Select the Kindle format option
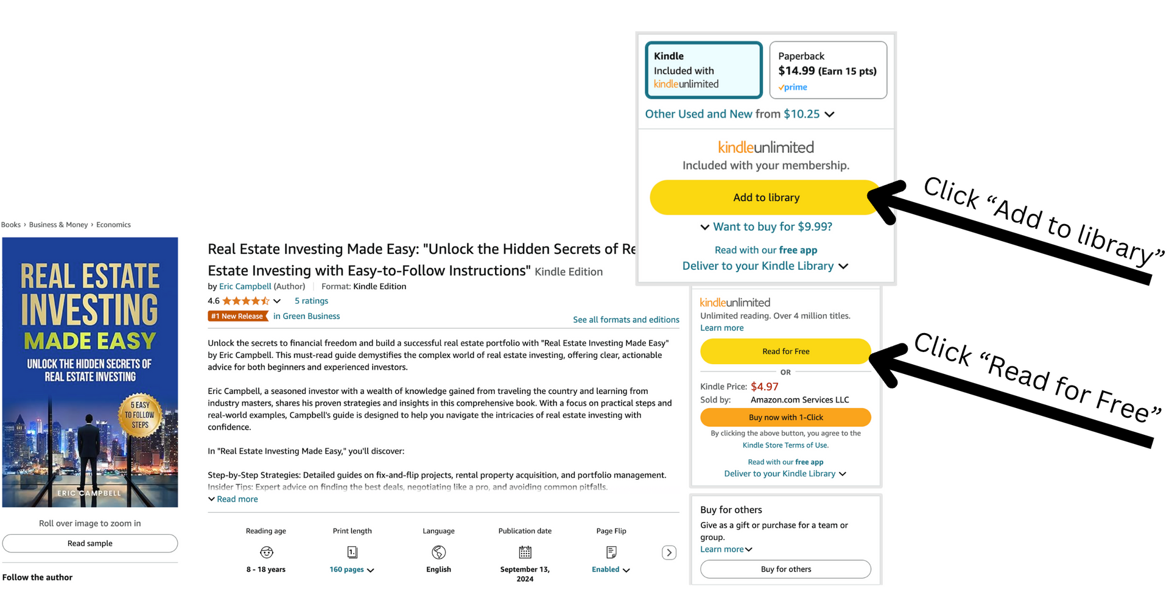This screenshot has width=1169, height=598. pos(704,70)
